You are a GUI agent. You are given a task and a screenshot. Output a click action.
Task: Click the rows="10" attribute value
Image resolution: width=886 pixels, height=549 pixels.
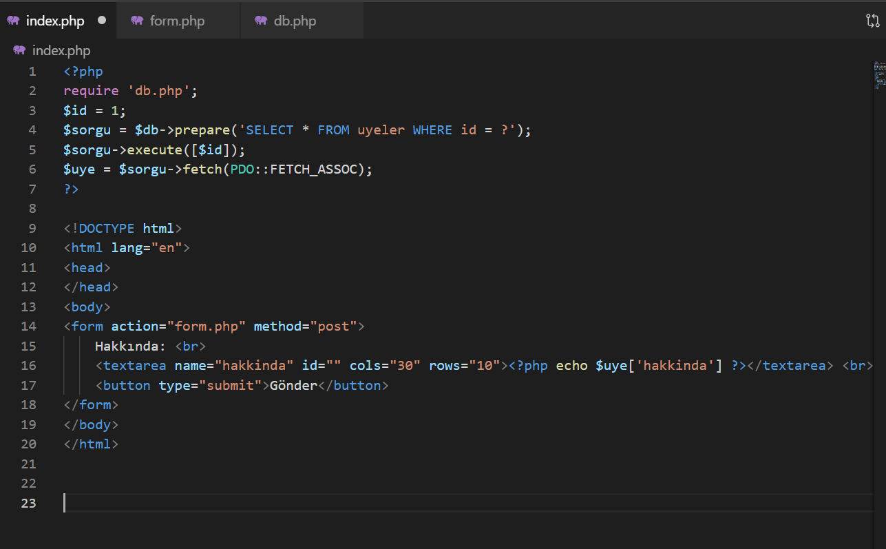coord(485,366)
